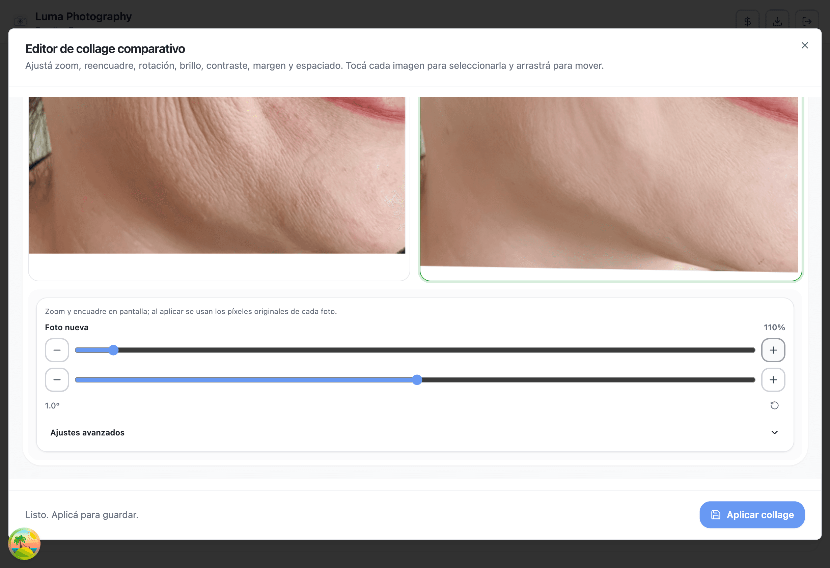Screen dimensions: 830x568
Task: Click the rotation slider handle
Action: 417,379
